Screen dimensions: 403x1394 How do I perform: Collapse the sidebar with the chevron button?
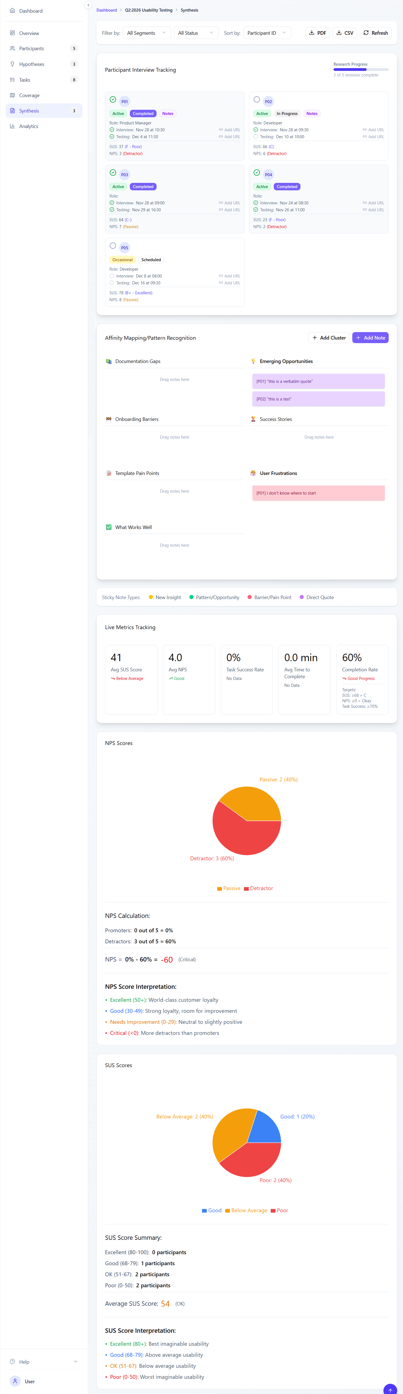coord(88,6)
